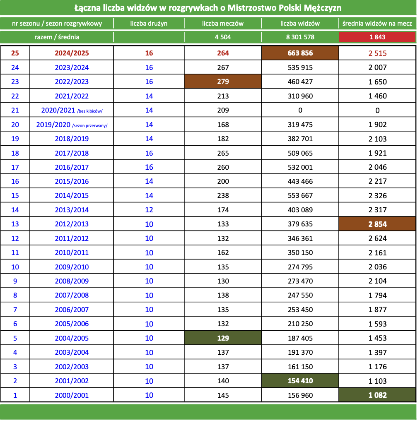The width and height of the screenshot is (420, 423).
Task: Select the 2016/2017 season link
Action: [x=72, y=167]
